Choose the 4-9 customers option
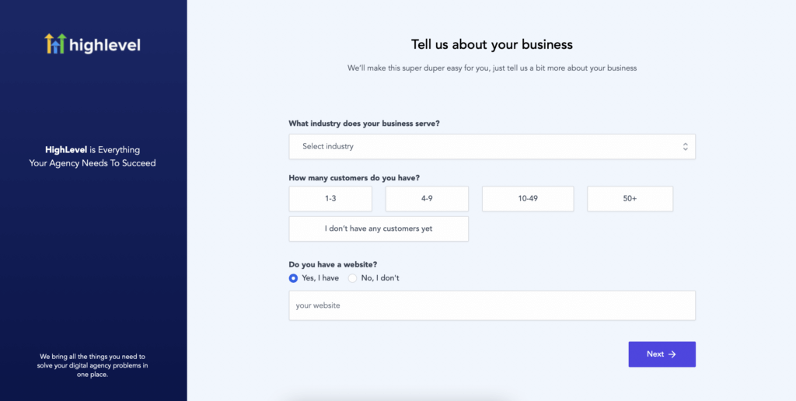This screenshot has height=401, width=796. tap(427, 198)
